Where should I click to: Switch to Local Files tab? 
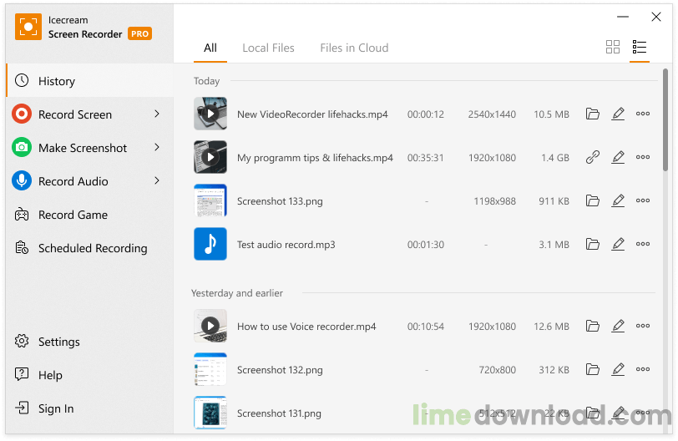click(268, 48)
